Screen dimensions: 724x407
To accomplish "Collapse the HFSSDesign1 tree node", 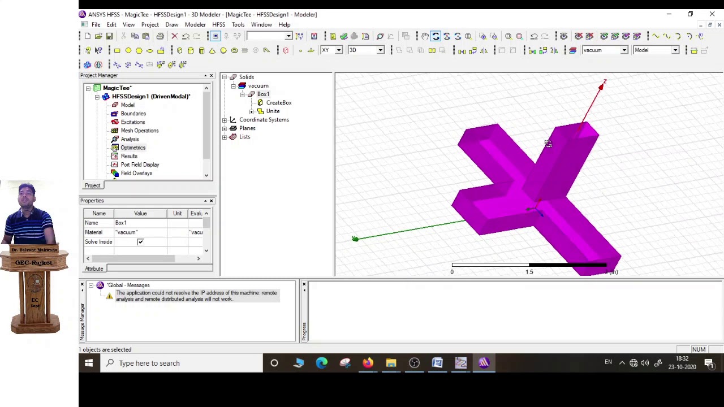I will point(97,97).
